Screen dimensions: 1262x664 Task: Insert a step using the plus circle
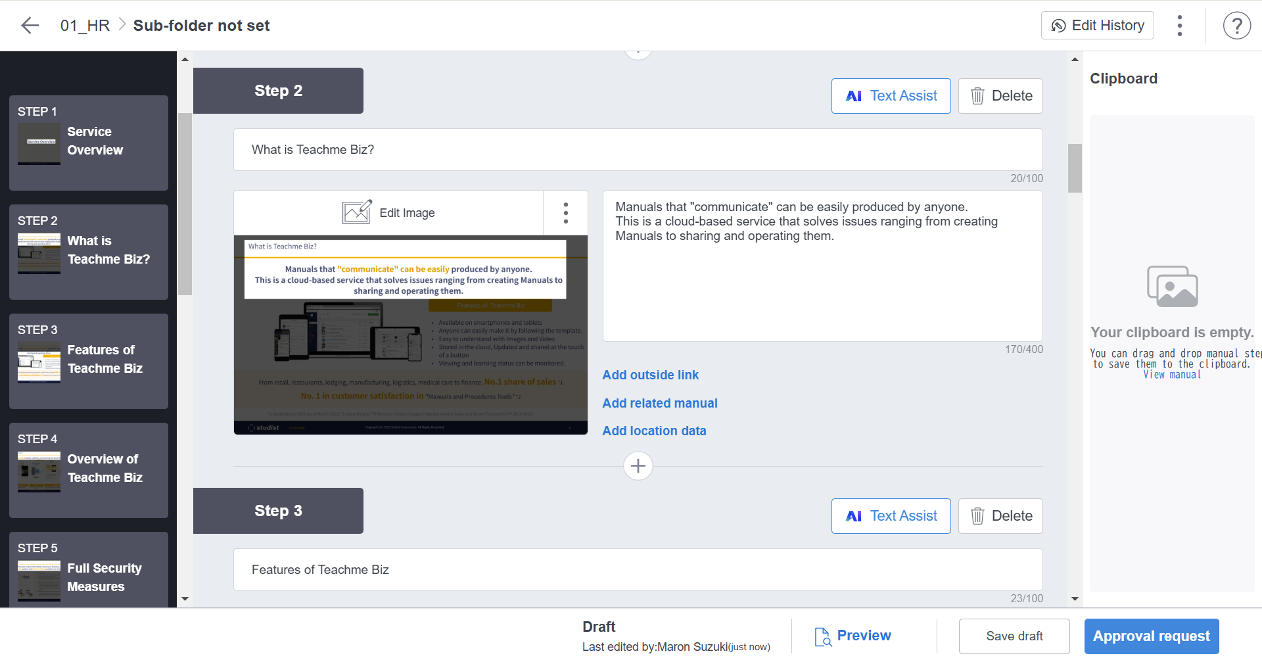638,466
